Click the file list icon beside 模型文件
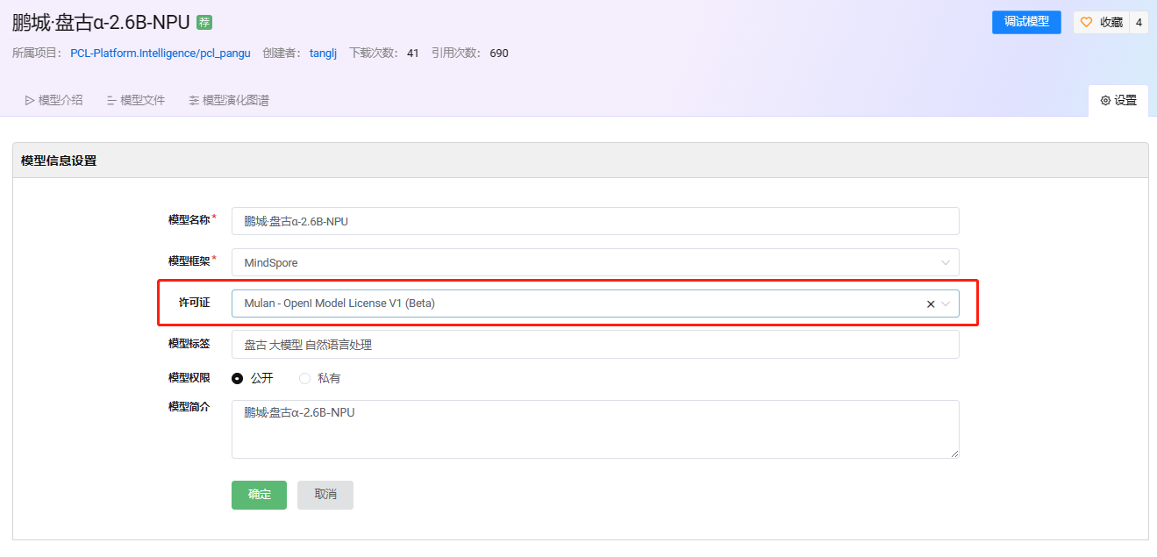The height and width of the screenshot is (557, 1157). tap(111, 101)
